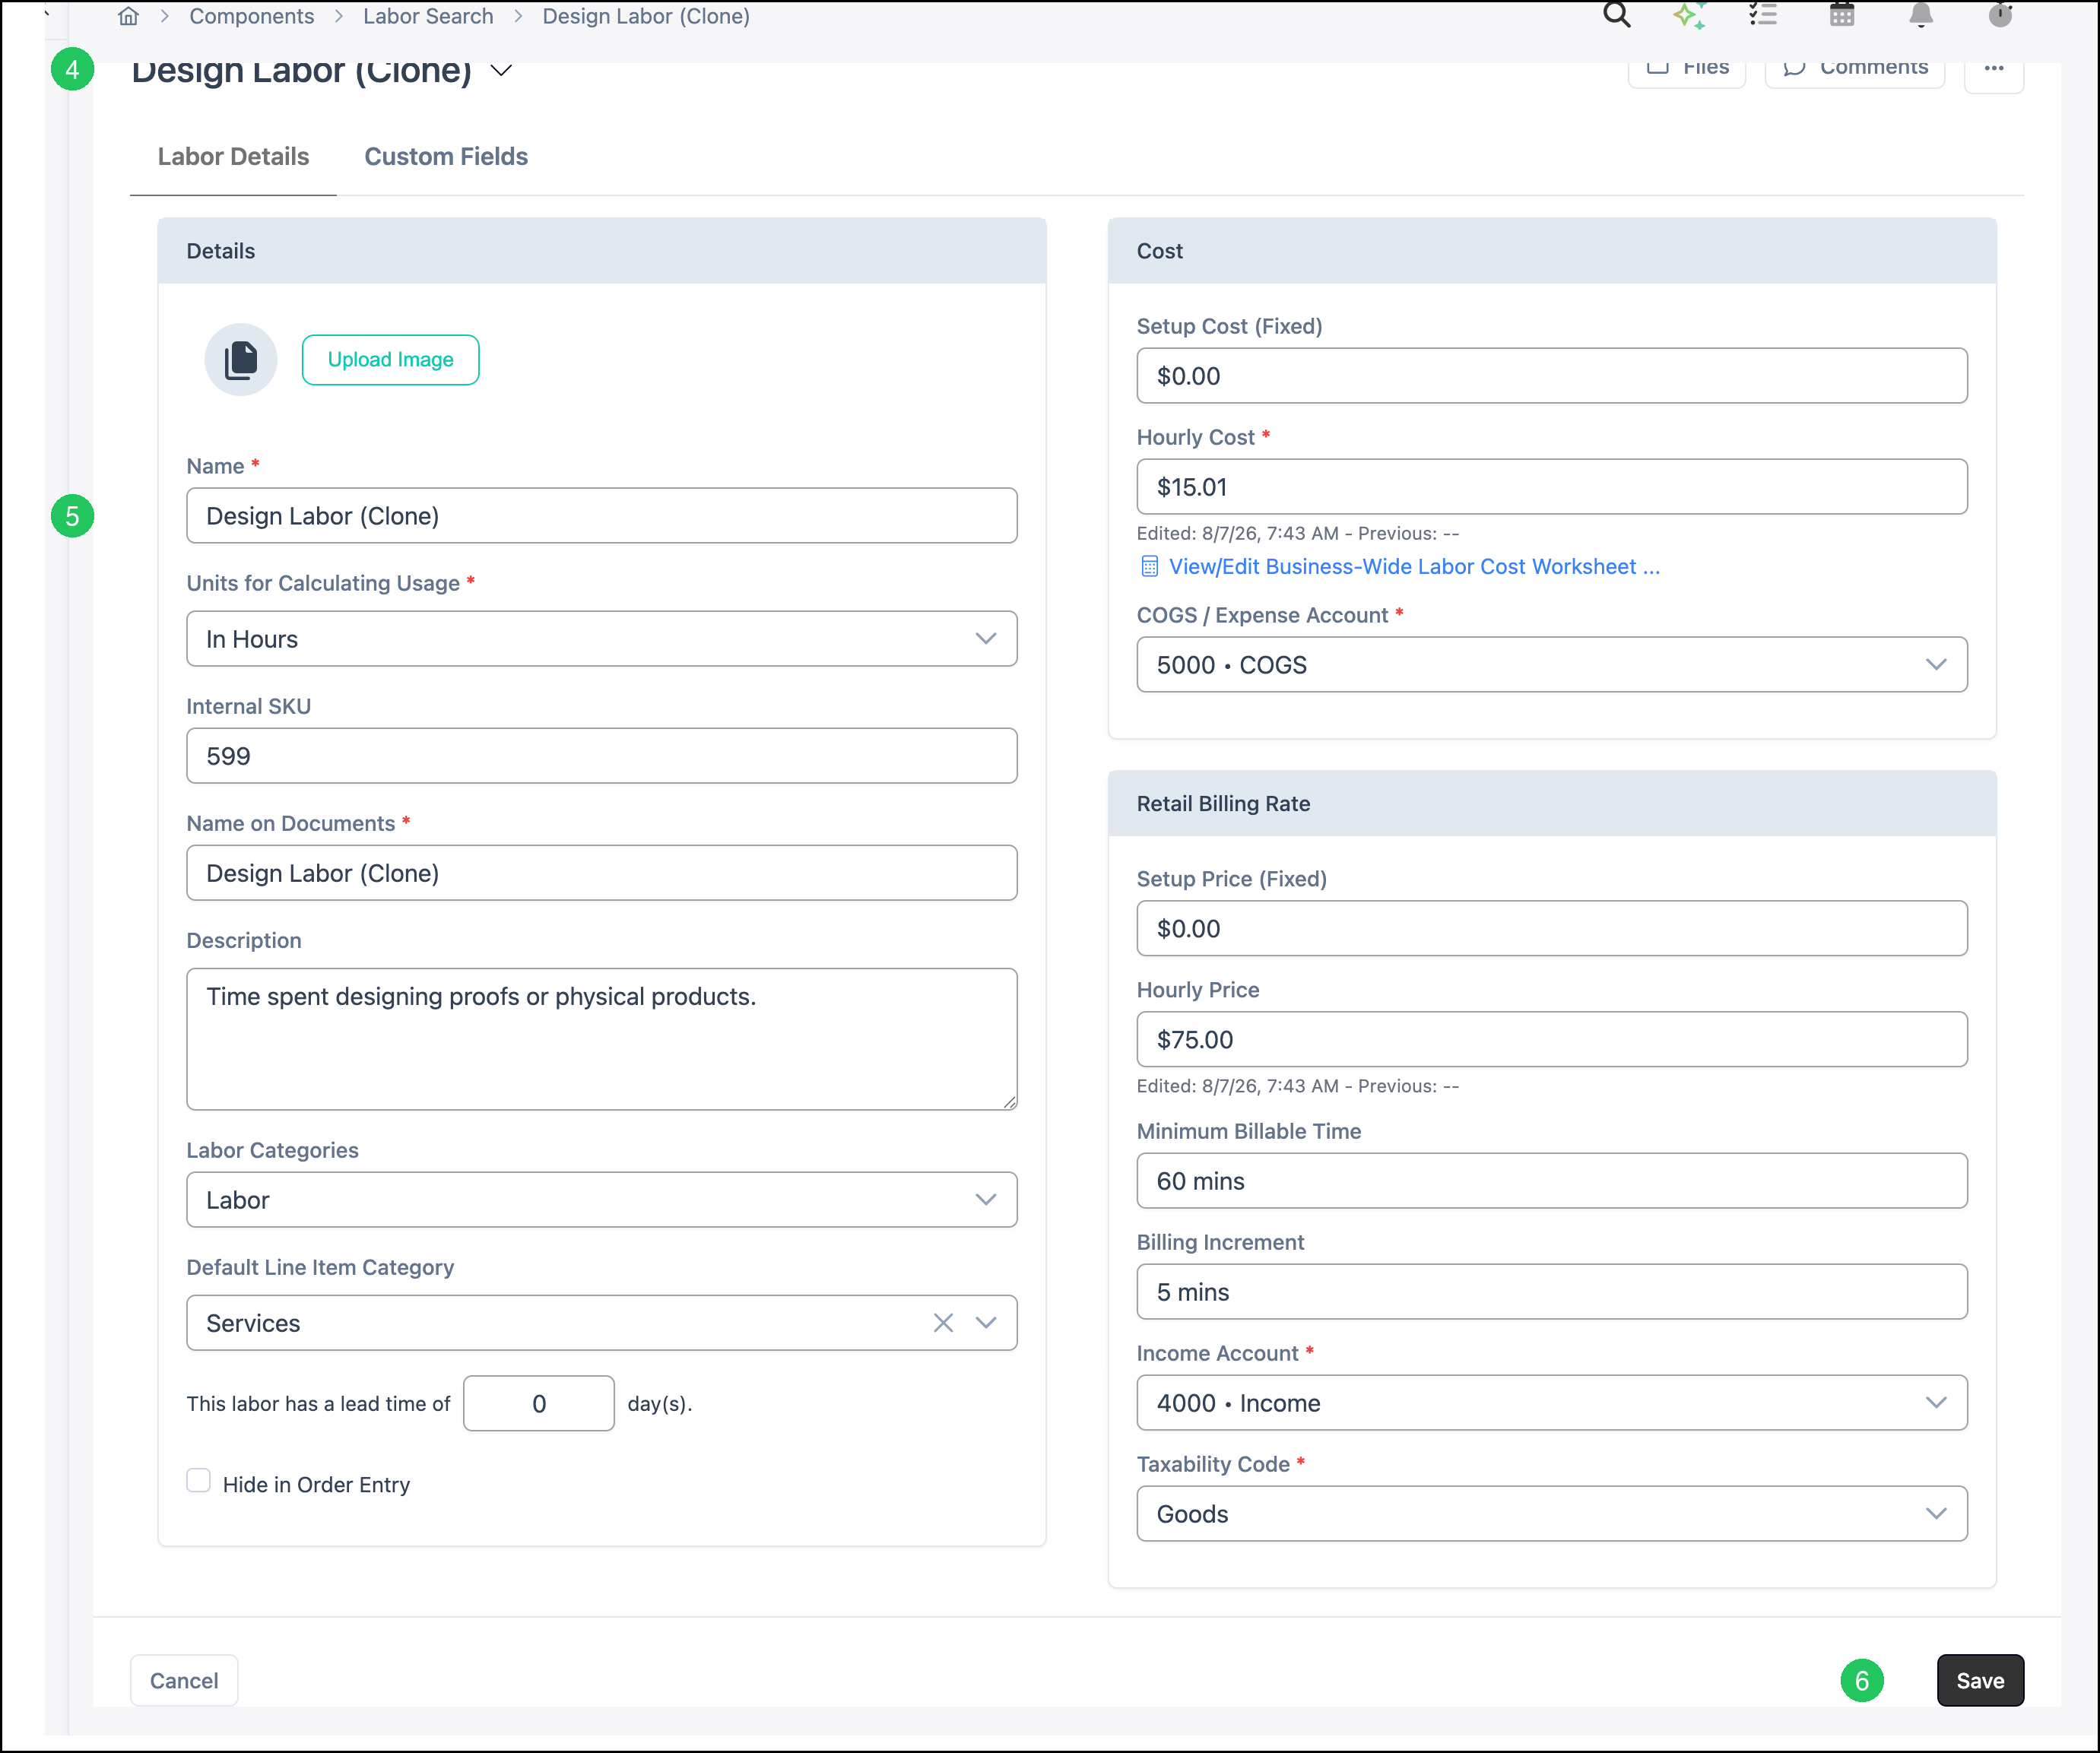Screen dimensions: 2100x1753
Task: Open the calendar icon in the top bar
Action: click(1841, 15)
